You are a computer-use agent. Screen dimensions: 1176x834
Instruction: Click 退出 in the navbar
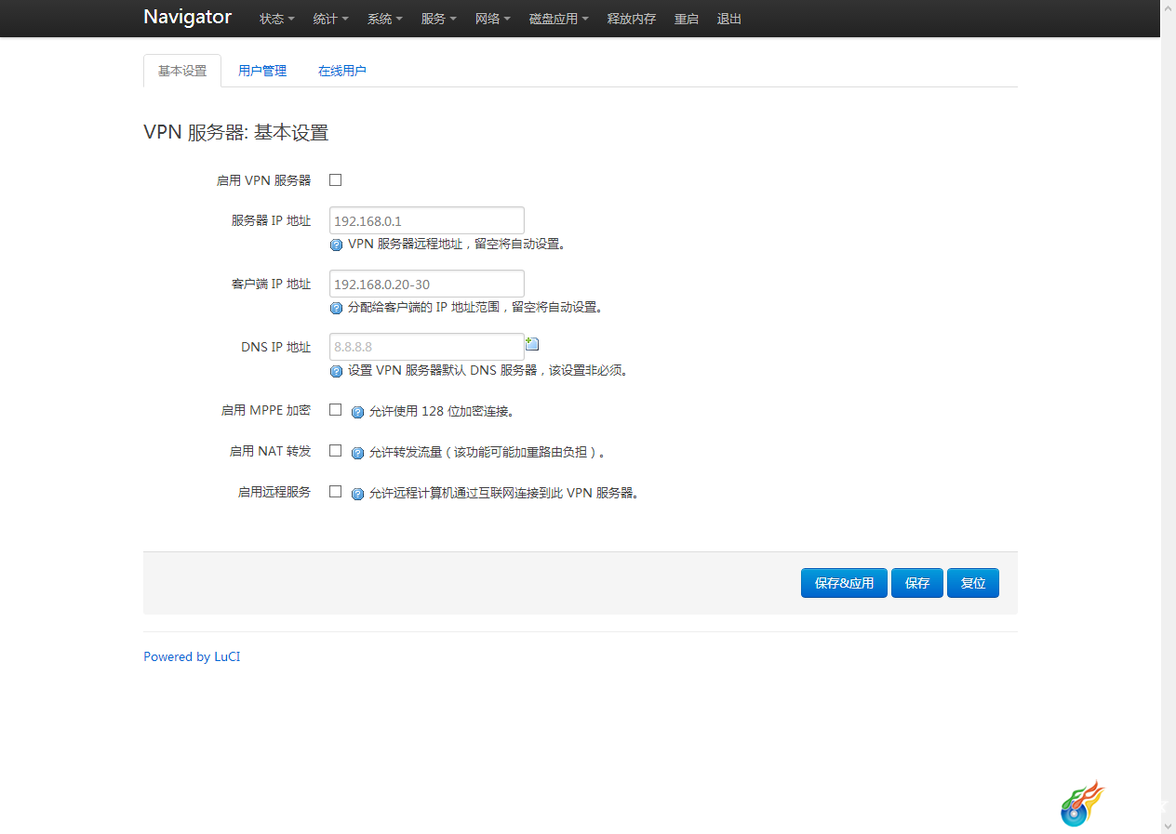[x=729, y=19]
